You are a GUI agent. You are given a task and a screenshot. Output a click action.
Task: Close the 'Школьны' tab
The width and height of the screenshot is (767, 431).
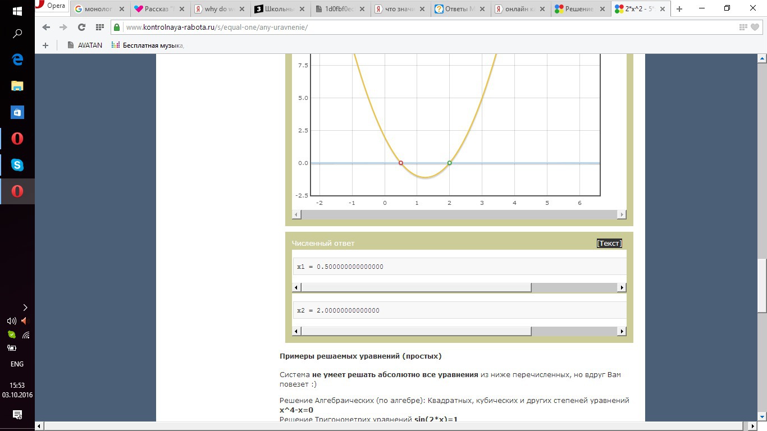[303, 9]
